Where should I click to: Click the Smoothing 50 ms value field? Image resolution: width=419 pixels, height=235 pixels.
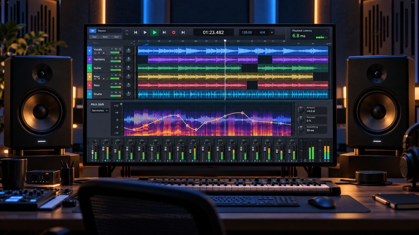[316, 129]
